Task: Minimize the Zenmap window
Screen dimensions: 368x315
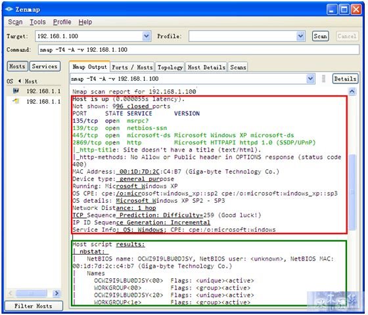Action: point(332,10)
